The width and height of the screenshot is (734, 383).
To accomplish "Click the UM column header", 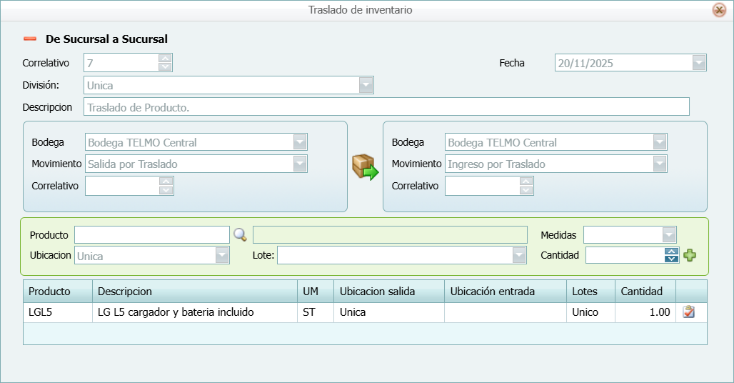I will 316,292.
